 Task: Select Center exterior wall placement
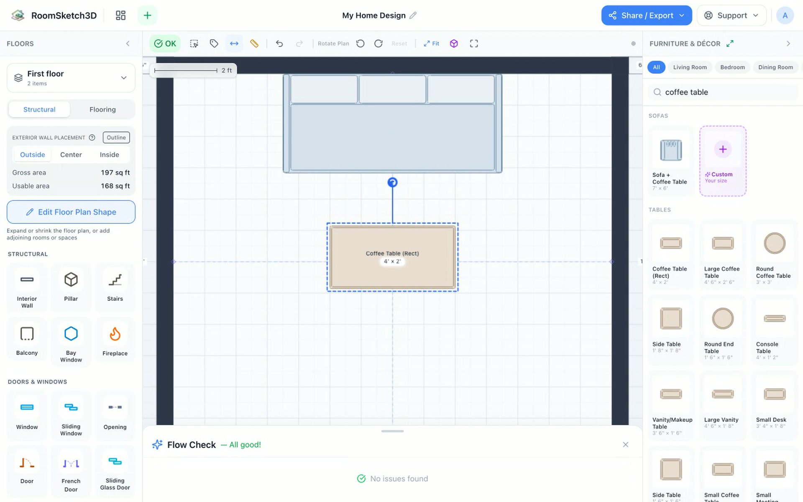tap(71, 155)
